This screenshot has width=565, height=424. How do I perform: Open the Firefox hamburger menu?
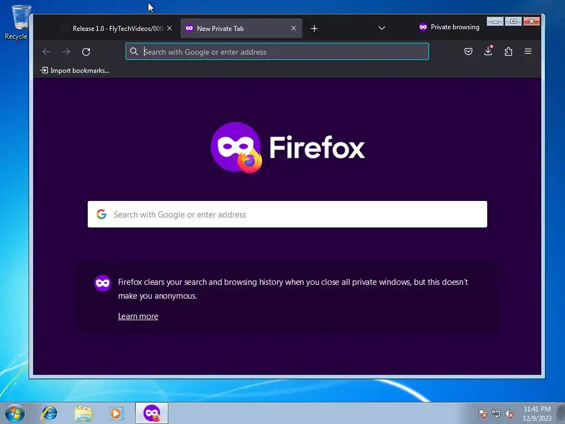point(528,51)
